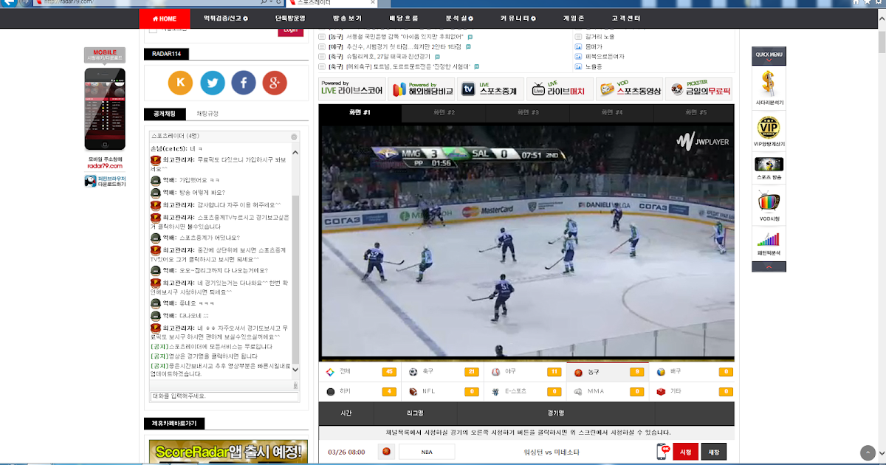Click the 라이브매치 banner
Screen dimensions: 886x465
560,89
